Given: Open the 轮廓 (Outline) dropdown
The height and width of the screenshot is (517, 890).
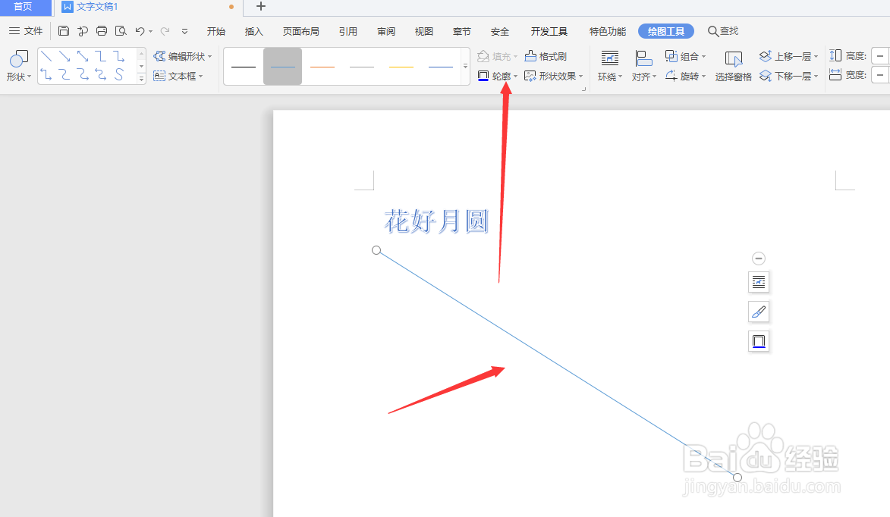Looking at the screenshot, I should [x=498, y=75].
